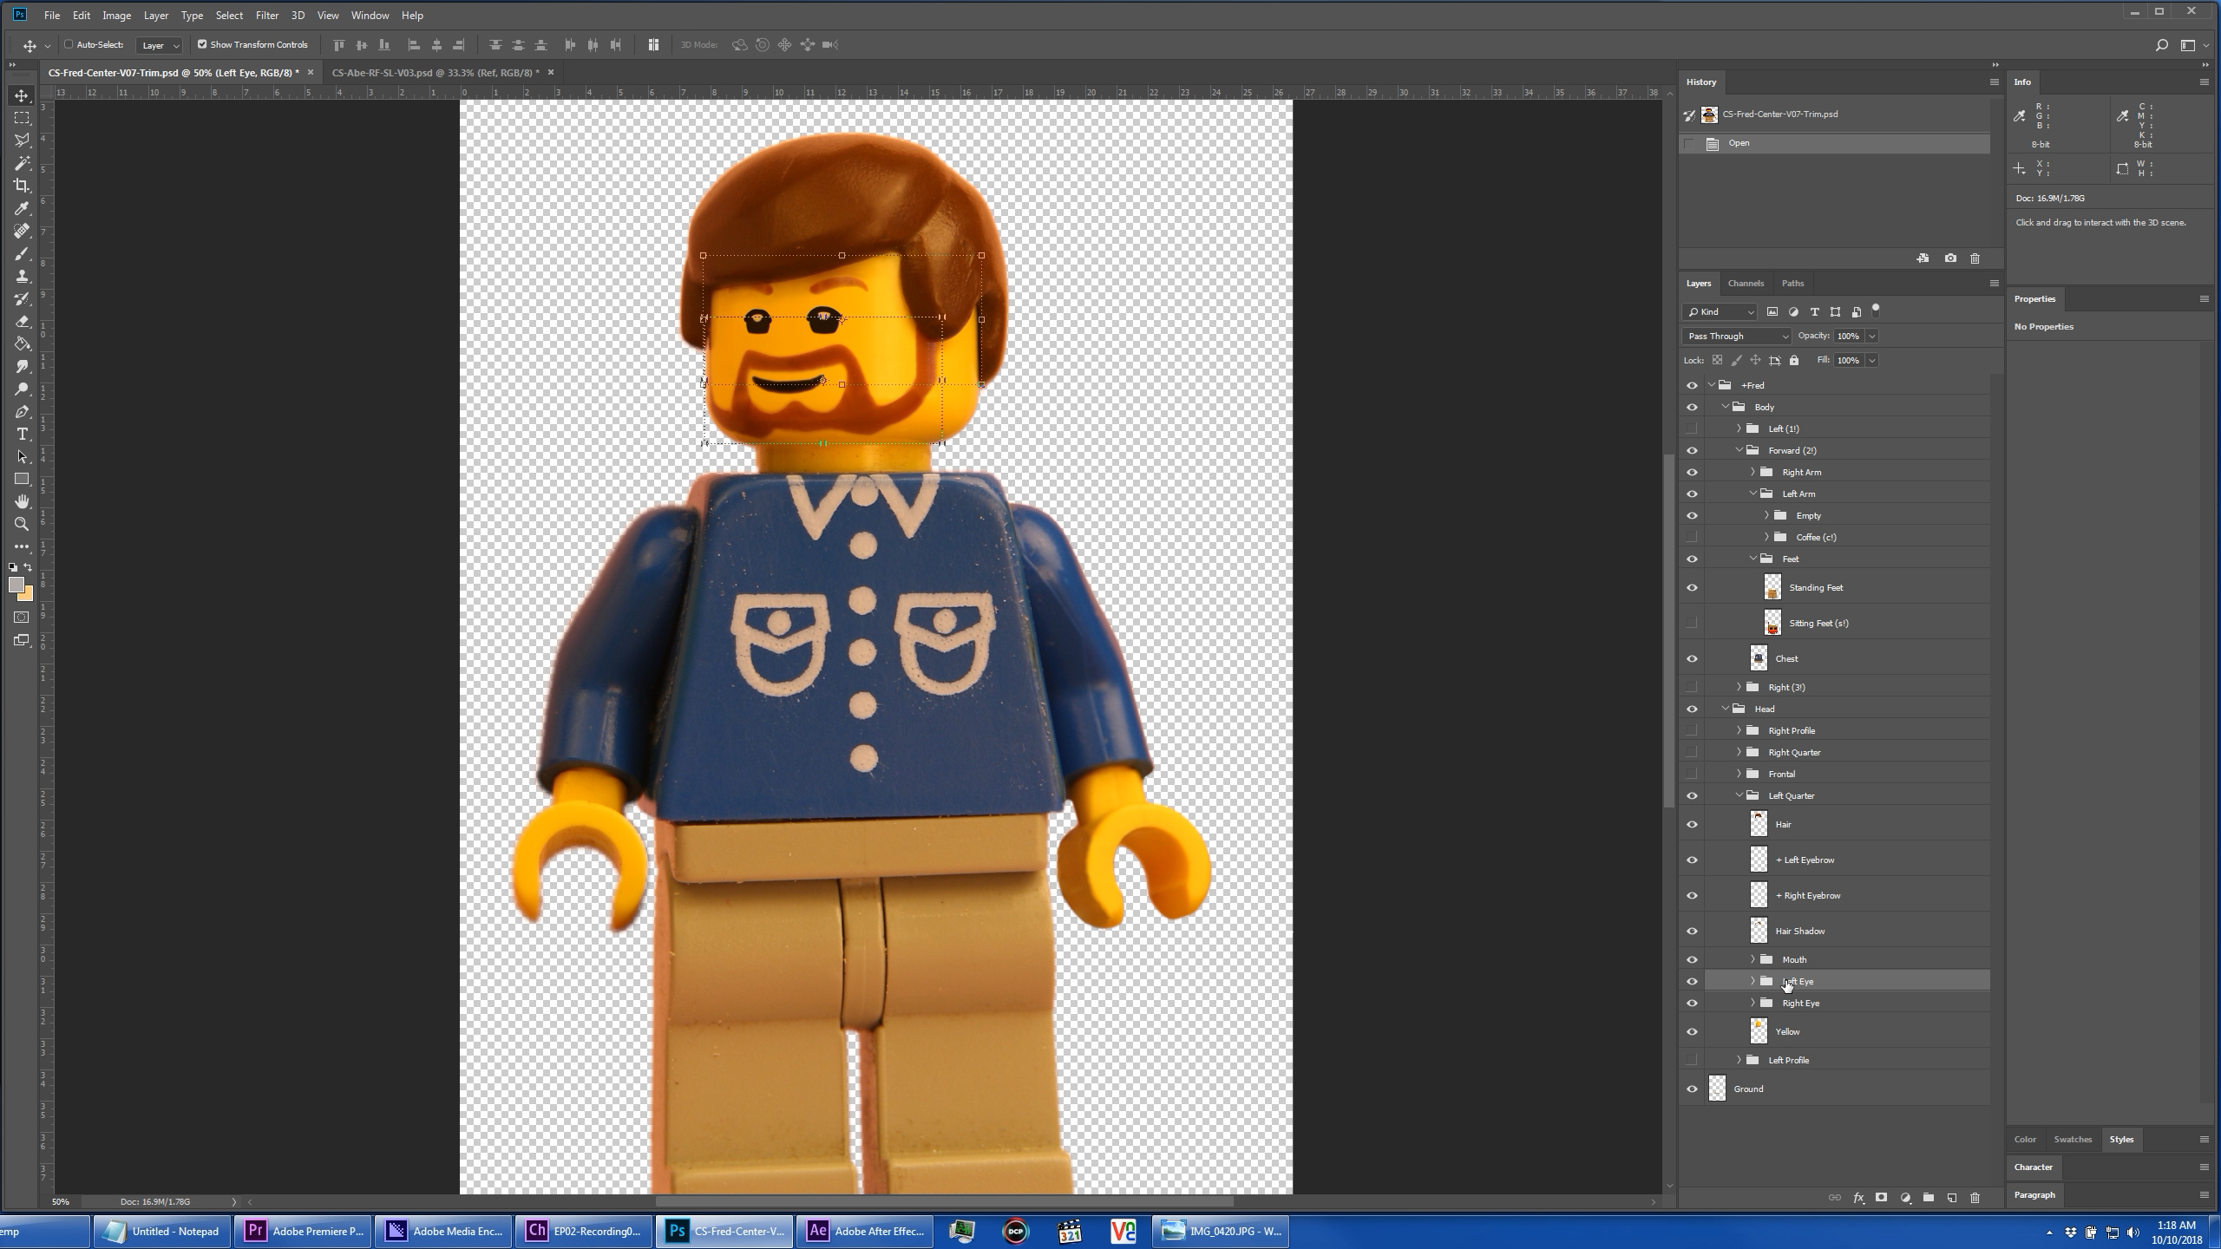This screenshot has width=2221, height=1249.
Task: Expand the Left Profile group
Action: 1739,1061
